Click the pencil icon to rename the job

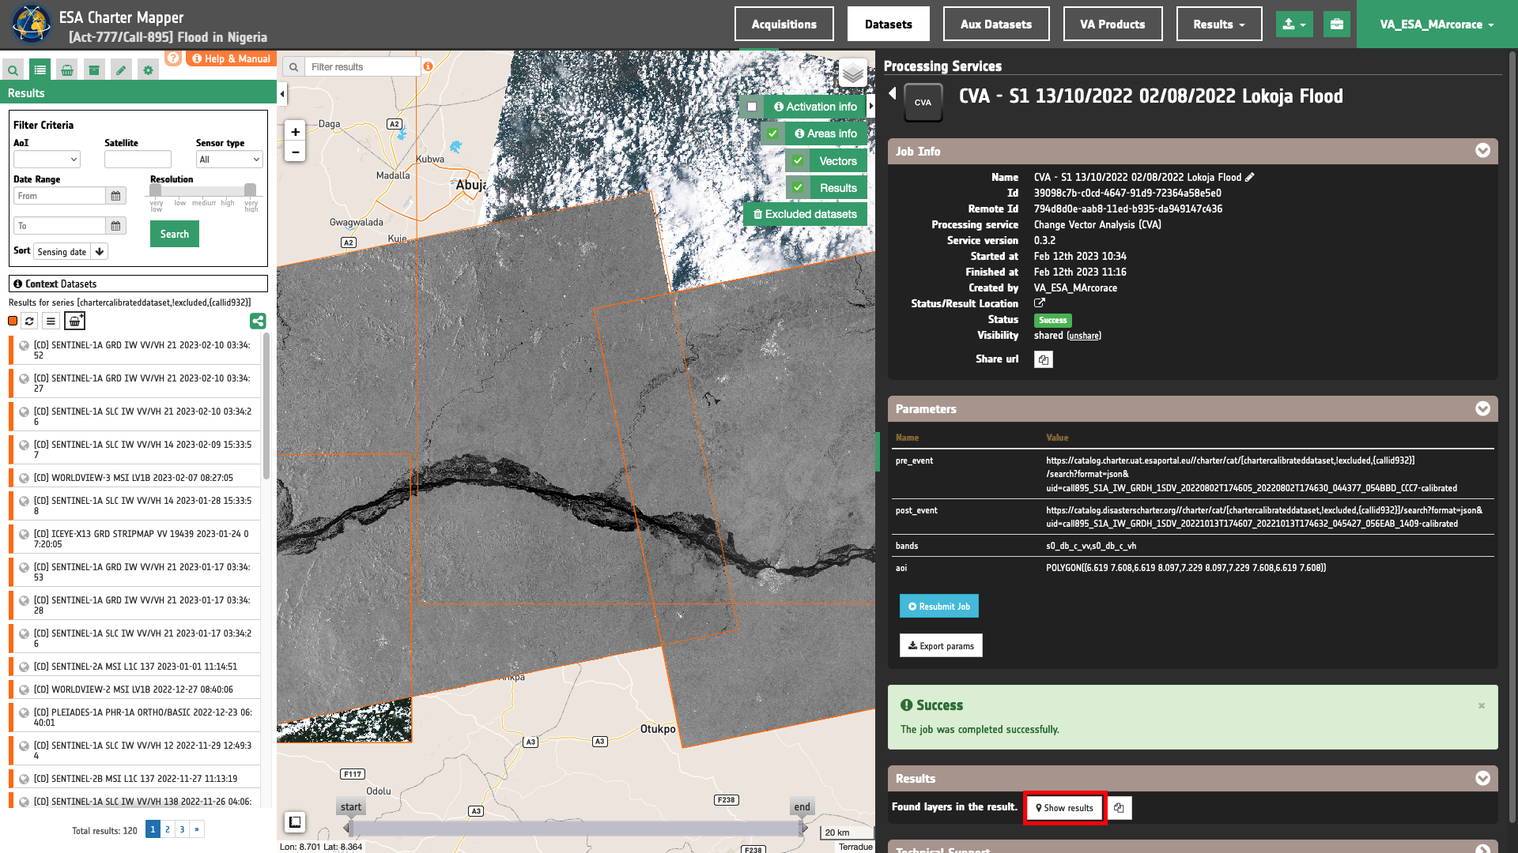click(x=1250, y=177)
